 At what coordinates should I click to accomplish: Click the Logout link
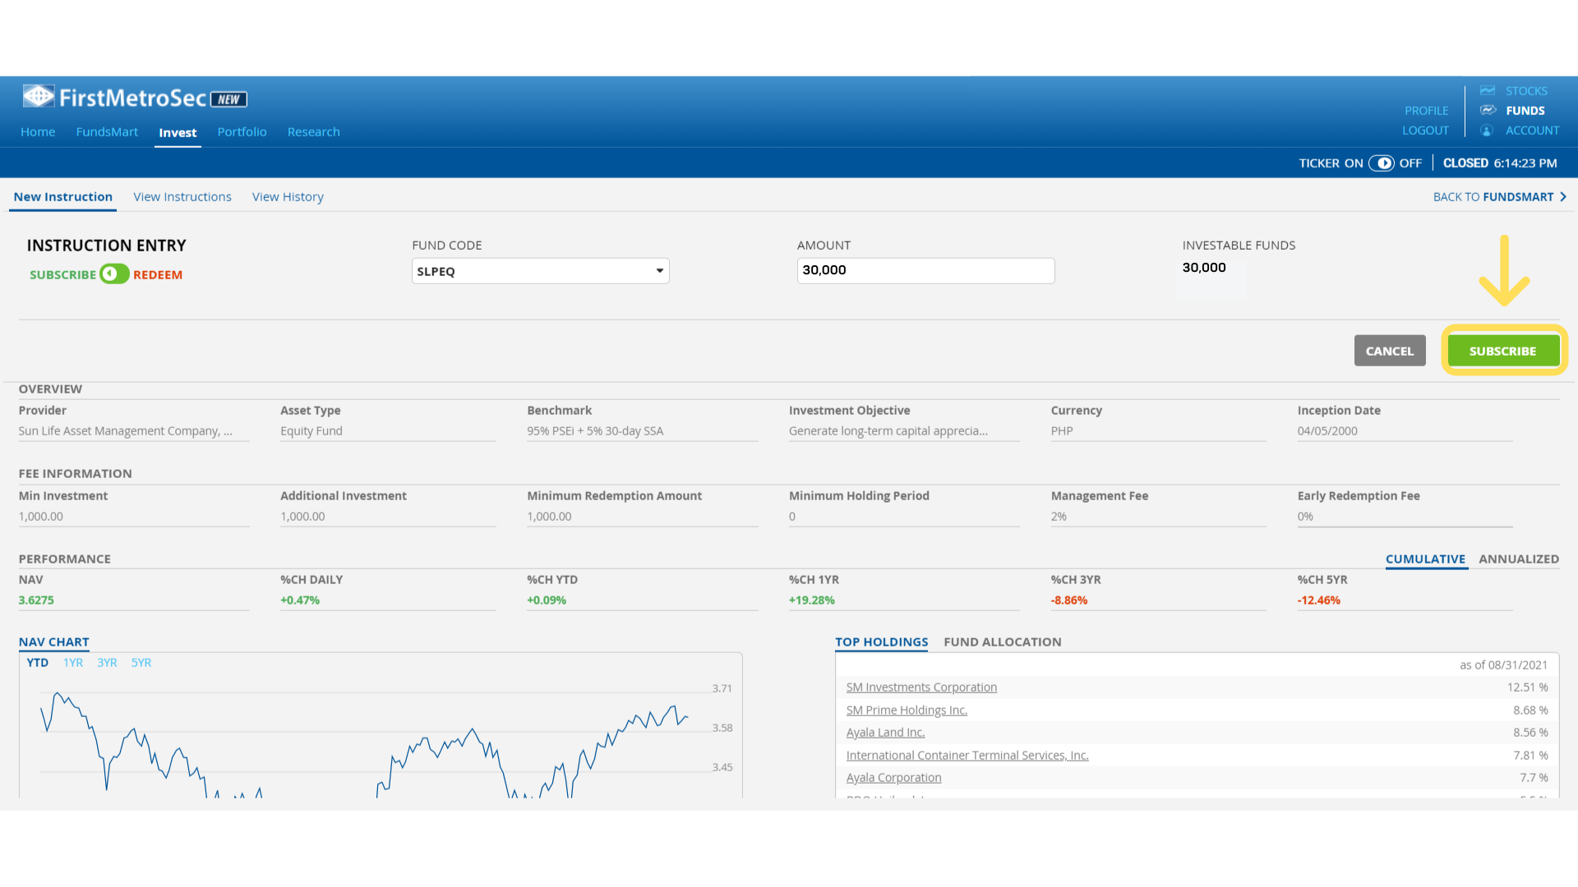pos(1425,131)
